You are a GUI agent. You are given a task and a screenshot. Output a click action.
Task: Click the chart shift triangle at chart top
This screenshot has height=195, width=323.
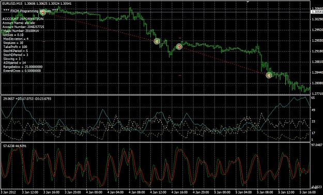pyautogui.click(x=248, y=2)
